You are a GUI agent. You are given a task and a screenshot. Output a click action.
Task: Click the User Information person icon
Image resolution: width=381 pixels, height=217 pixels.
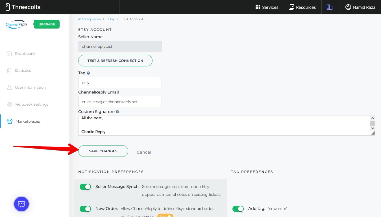pos(9,87)
